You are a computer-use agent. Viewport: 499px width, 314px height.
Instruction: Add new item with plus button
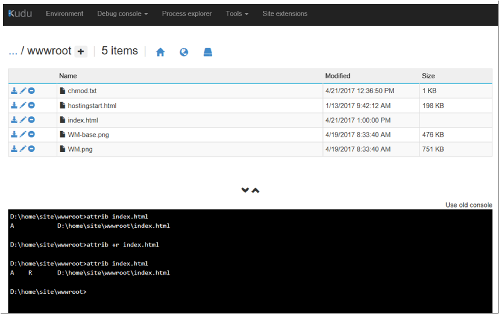coord(81,51)
